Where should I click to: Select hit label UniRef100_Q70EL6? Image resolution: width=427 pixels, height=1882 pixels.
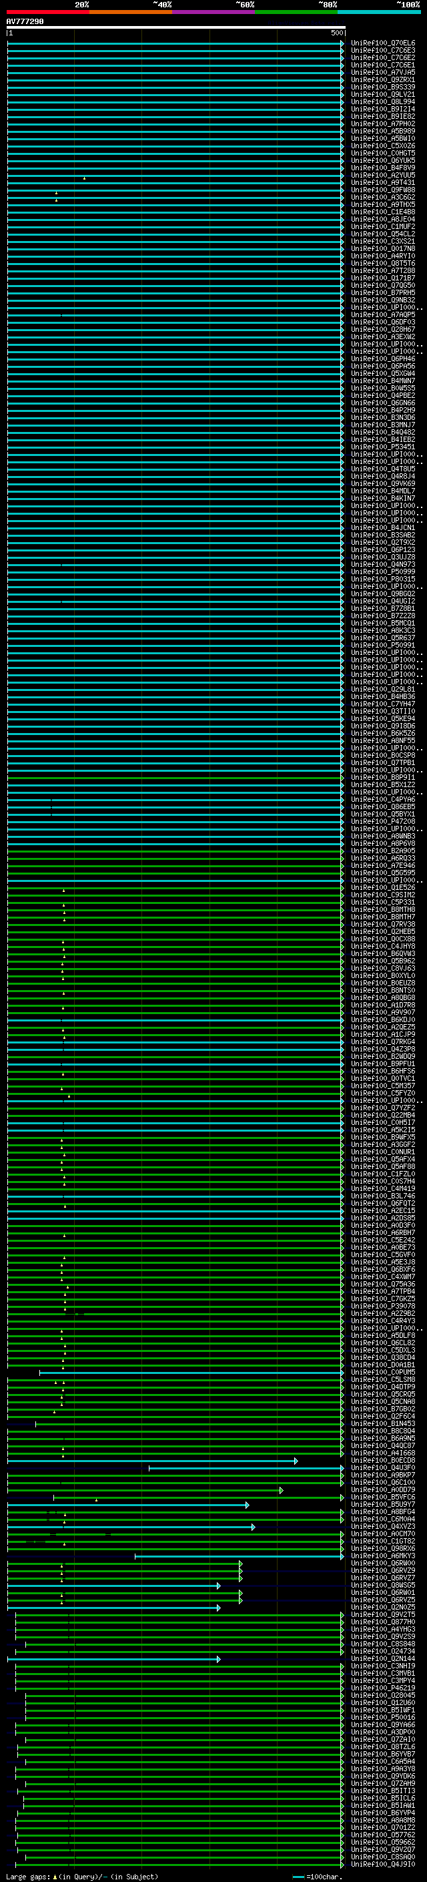tap(383, 43)
